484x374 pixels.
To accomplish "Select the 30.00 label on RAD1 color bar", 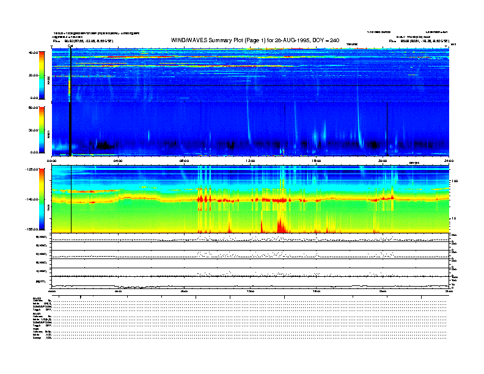I will pos(33,130).
